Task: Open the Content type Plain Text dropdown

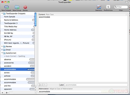Action: [x=83, y=14]
